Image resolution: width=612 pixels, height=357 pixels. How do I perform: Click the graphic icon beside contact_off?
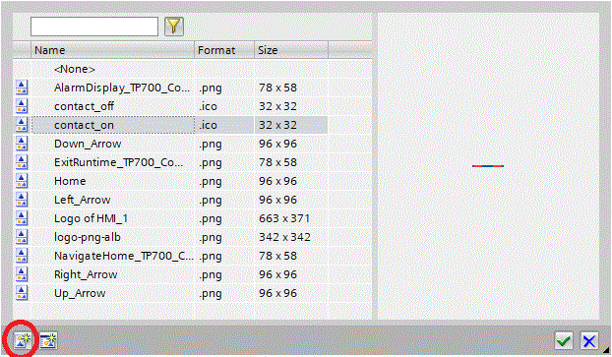pyautogui.click(x=22, y=106)
